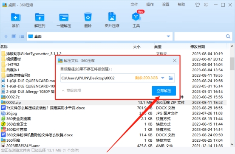The width and height of the screenshot is (235, 154).
Task: Go up one folder level with up arrow
Action: (x=6, y=36)
